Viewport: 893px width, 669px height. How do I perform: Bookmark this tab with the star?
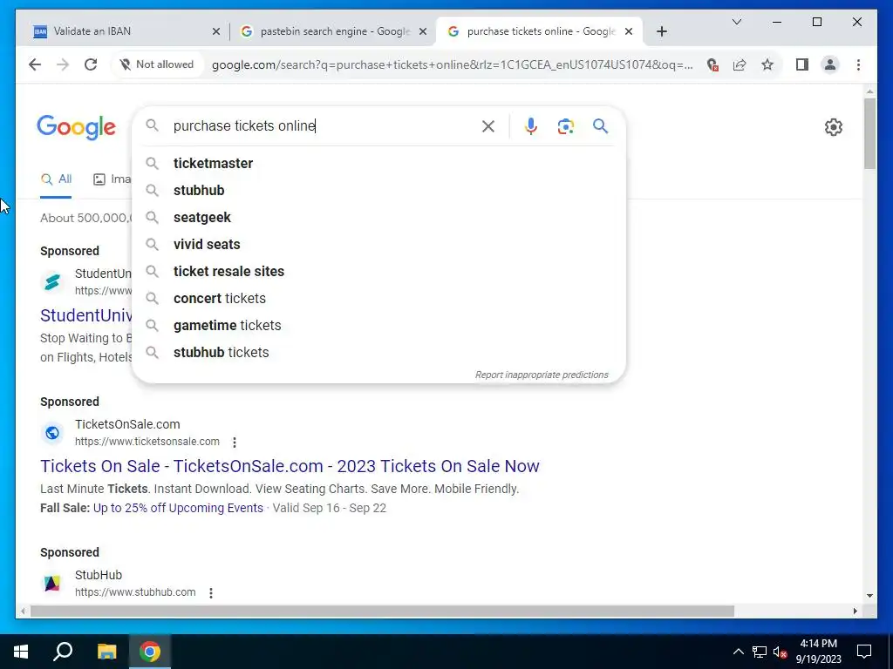point(767,64)
